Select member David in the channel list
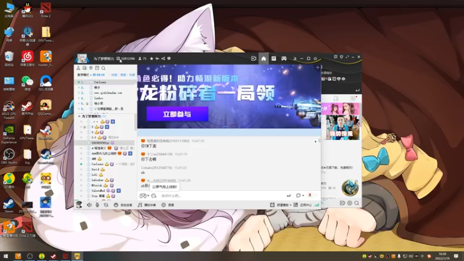Viewport: 464px width, 261px height. point(105,169)
